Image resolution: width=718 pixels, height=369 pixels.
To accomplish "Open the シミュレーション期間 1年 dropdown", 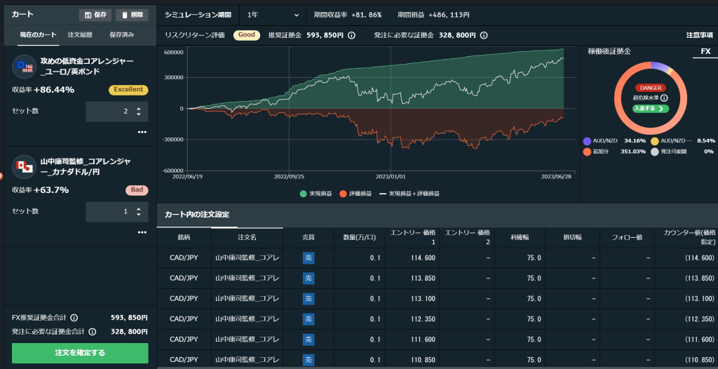I will coord(273,15).
